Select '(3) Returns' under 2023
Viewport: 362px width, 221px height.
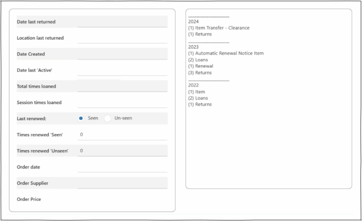pos(200,73)
